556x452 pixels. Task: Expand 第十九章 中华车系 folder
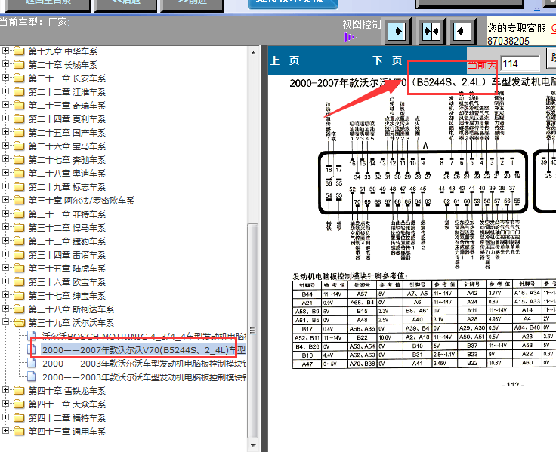click(x=5, y=51)
